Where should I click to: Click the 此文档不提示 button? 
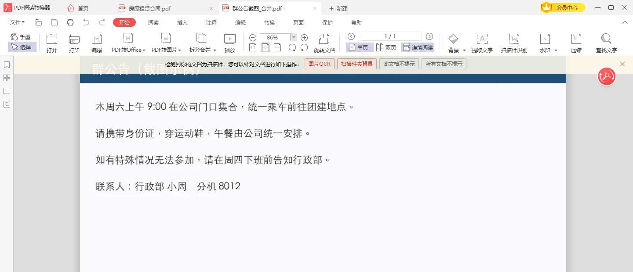coord(399,64)
